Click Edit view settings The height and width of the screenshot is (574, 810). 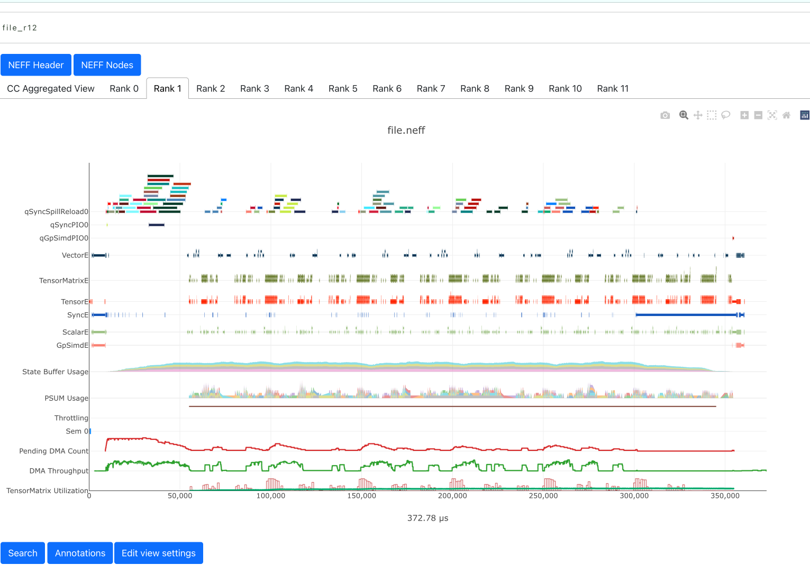pos(159,553)
